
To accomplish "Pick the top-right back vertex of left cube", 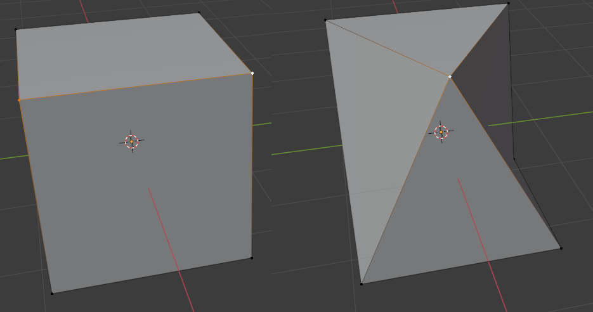I will click(199, 12).
